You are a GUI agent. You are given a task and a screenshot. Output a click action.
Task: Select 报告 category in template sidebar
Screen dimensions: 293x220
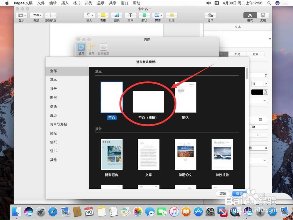pyautogui.click(x=53, y=89)
